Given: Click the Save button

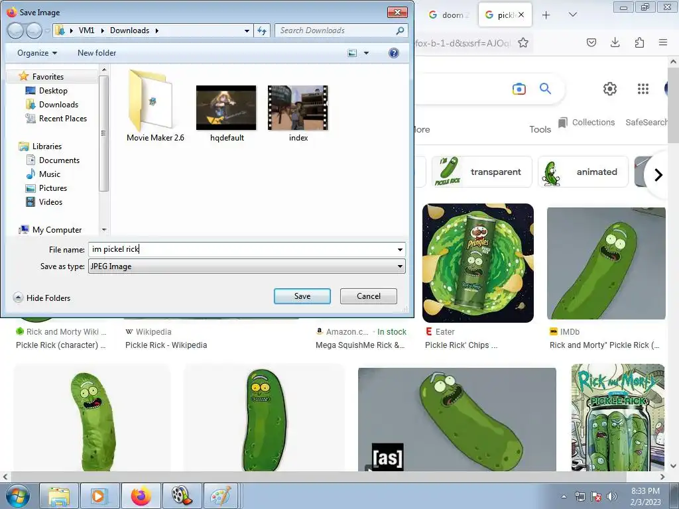Looking at the screenshot, I should [302, 296].
